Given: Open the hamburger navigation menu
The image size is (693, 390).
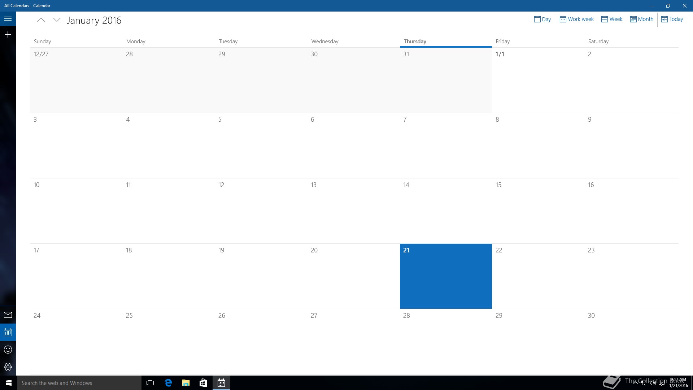Looking at the screenshot, I should tap(8, 19).
